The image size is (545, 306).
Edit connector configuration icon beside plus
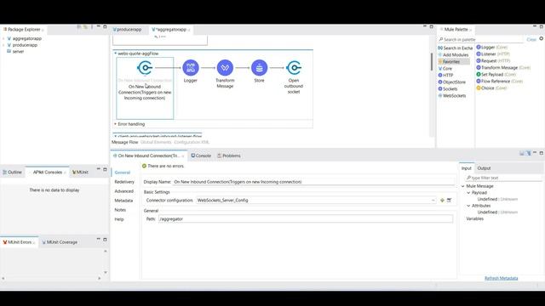click(x=449, y=201)
